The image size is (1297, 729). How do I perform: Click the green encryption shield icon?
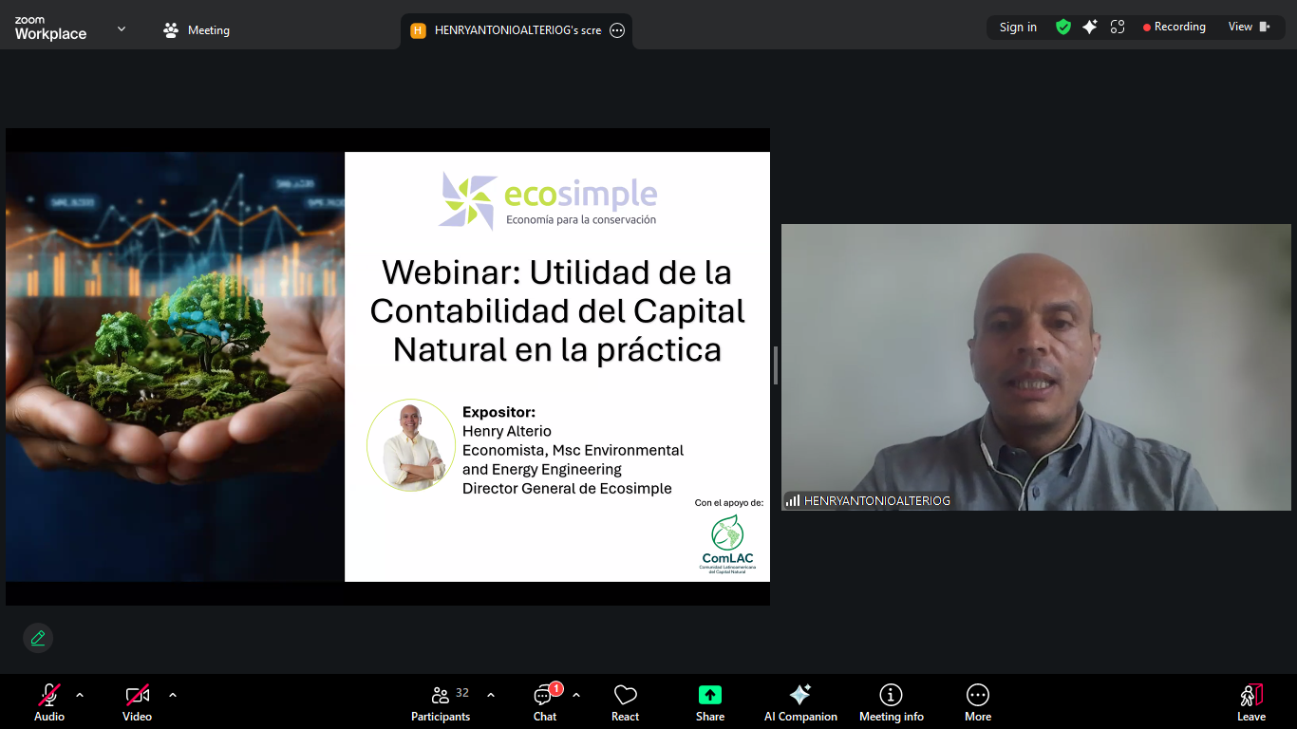(x=1063, y=28)
